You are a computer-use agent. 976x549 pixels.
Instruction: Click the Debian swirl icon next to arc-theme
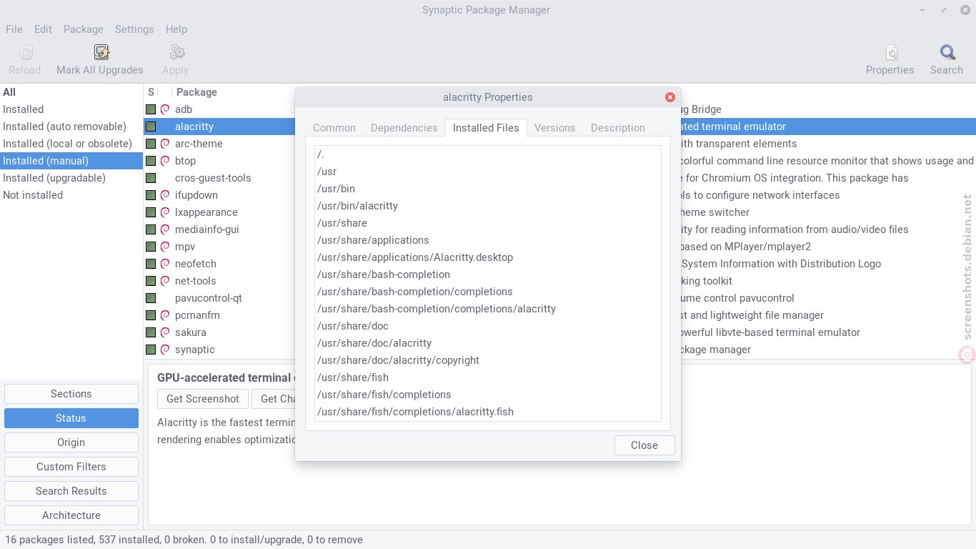(x=165, y=144)
